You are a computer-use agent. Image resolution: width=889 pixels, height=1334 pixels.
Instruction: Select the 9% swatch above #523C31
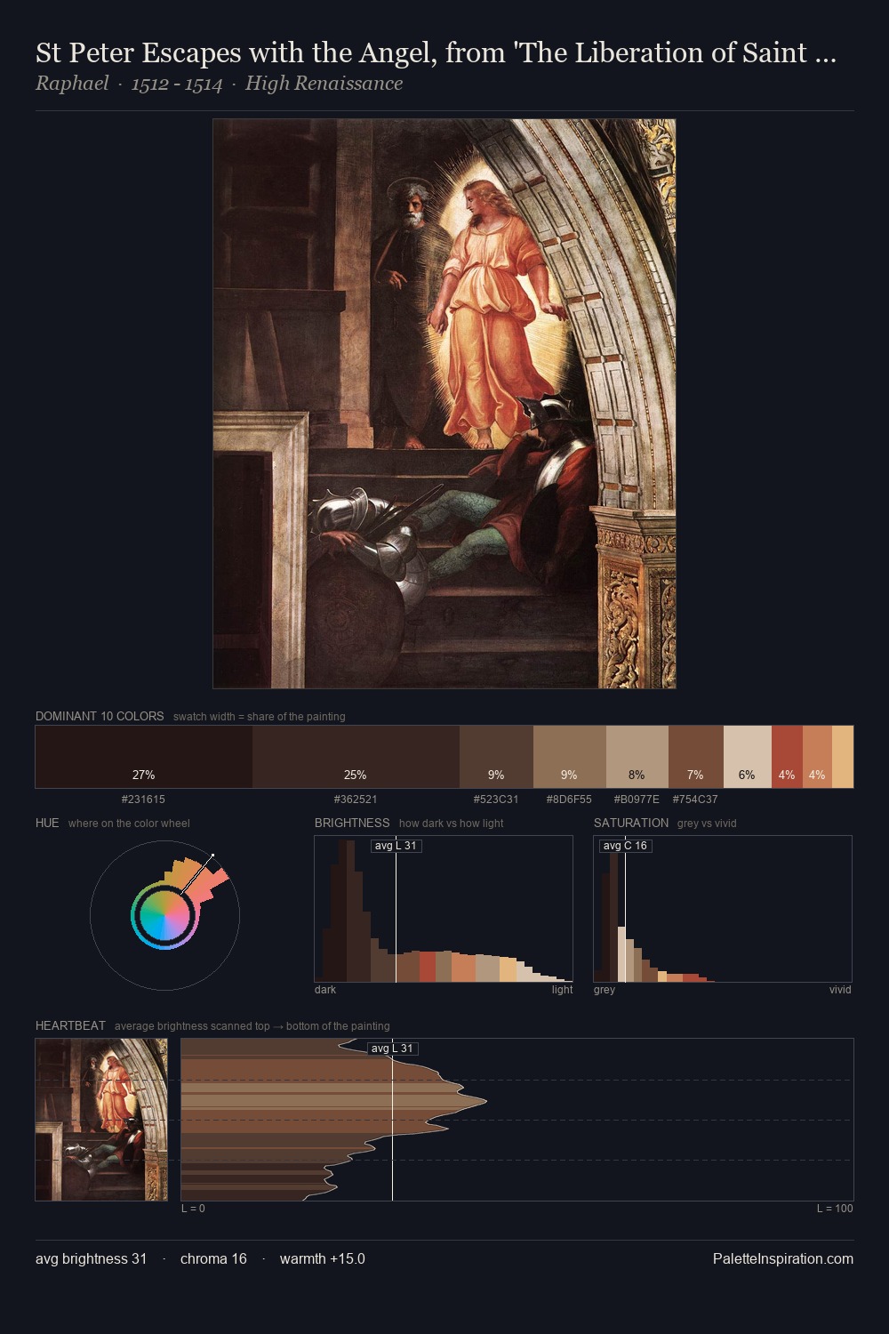click(x=496, y=757)
